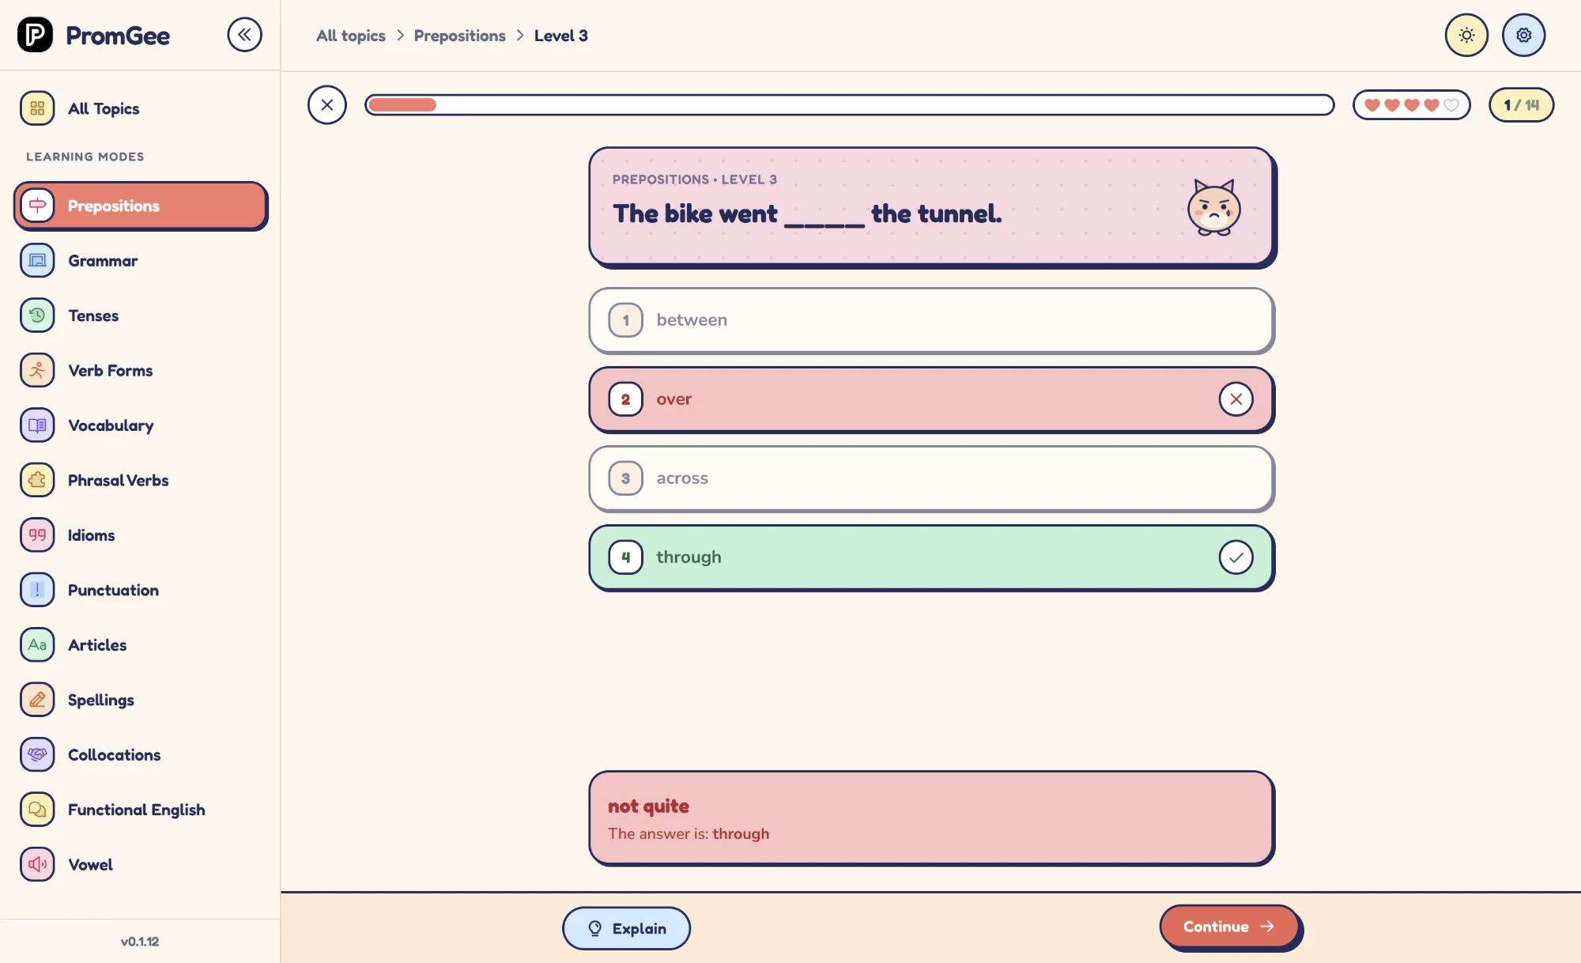Choose answer option 1 'between'
The height and width of the screenshot is (963, 1581).
click(931, 320)
